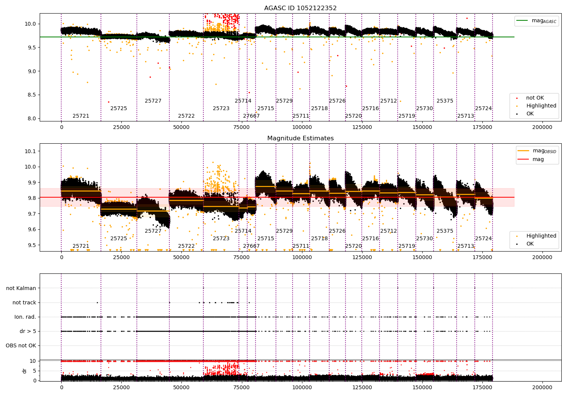The image size is (567, 396).
Task: Click obsid label 25713 in the top plot
Action: click(466, 116)
